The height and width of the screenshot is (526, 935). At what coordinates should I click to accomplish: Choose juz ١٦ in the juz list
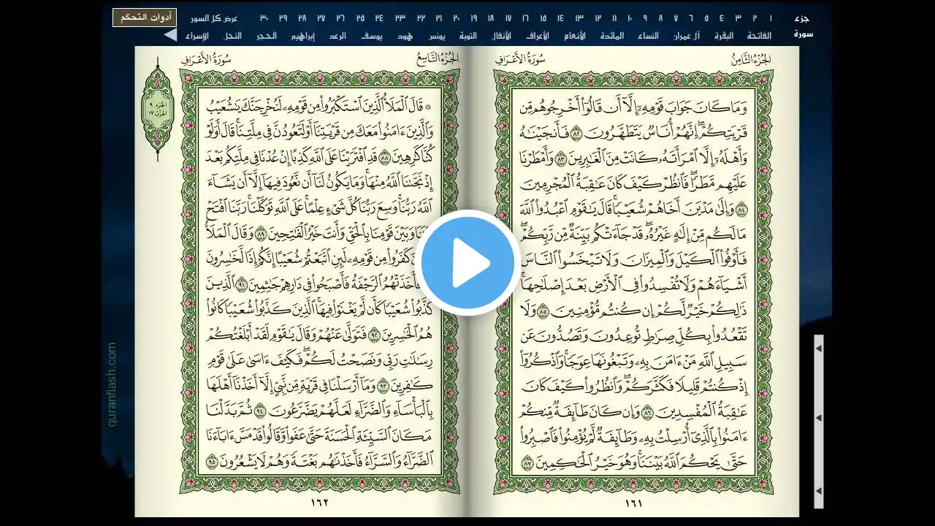(x=526, y=18)
